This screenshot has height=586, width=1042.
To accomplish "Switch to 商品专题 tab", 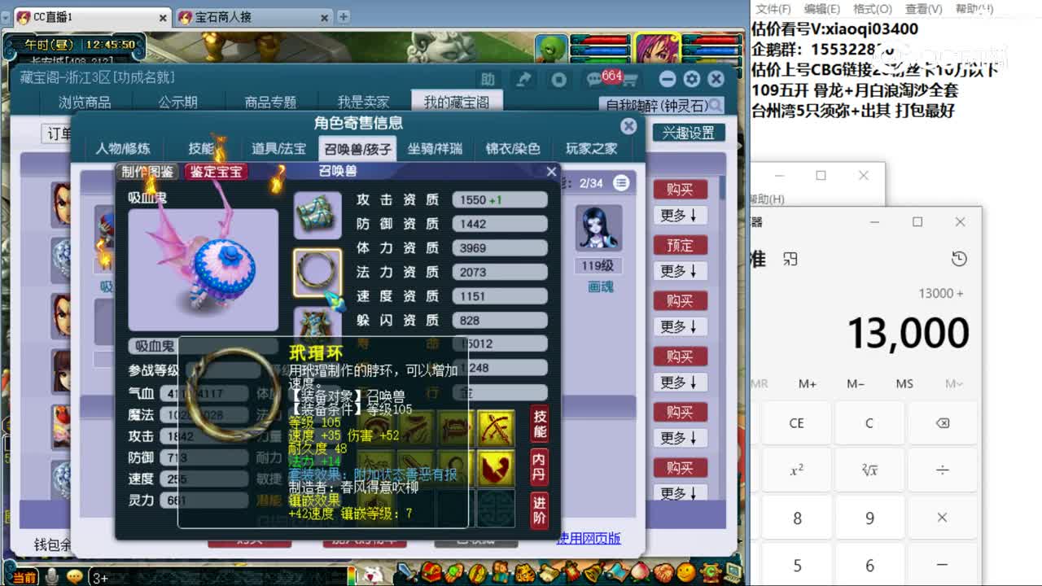I will pyautogui.click(x=270, y=103).
